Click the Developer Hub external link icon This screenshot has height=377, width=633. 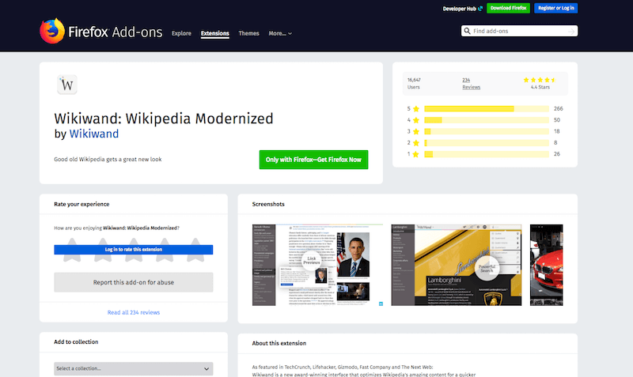click(480, 9)
